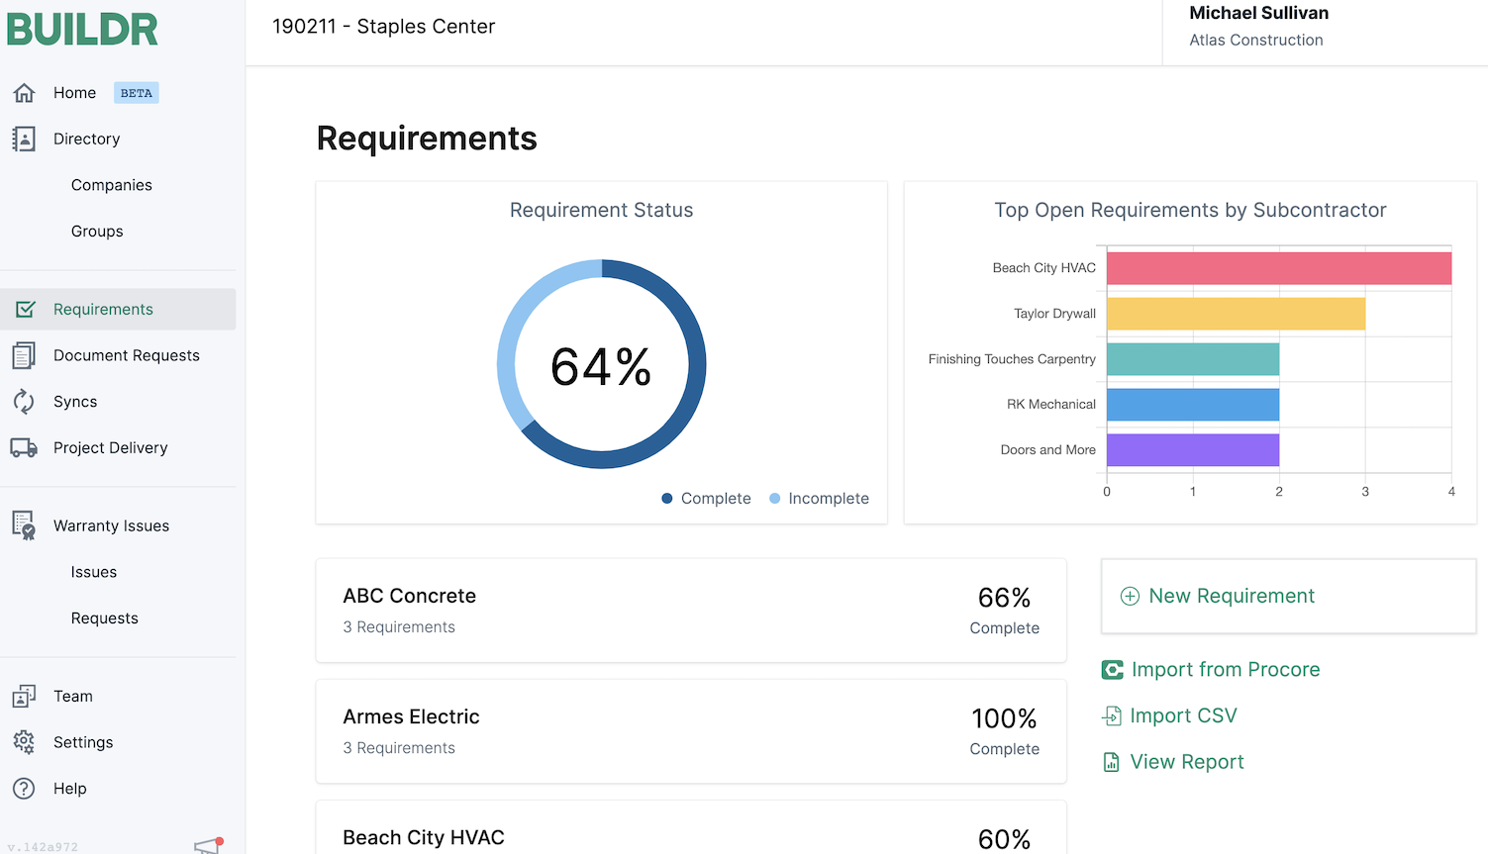The image size is (1488, 854).
Task: Toggle the Incomplete legend item
Action: tap(820, 499)
